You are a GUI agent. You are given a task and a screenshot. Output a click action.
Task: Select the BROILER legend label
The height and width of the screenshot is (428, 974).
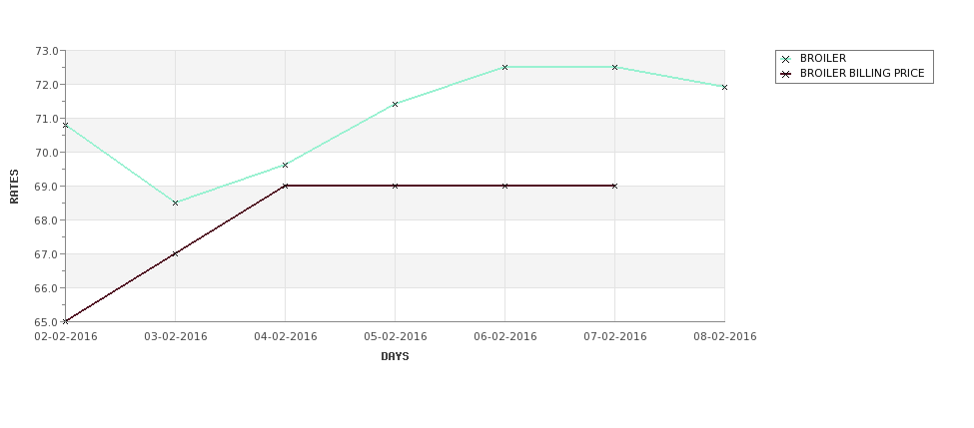tap(822, 58)
